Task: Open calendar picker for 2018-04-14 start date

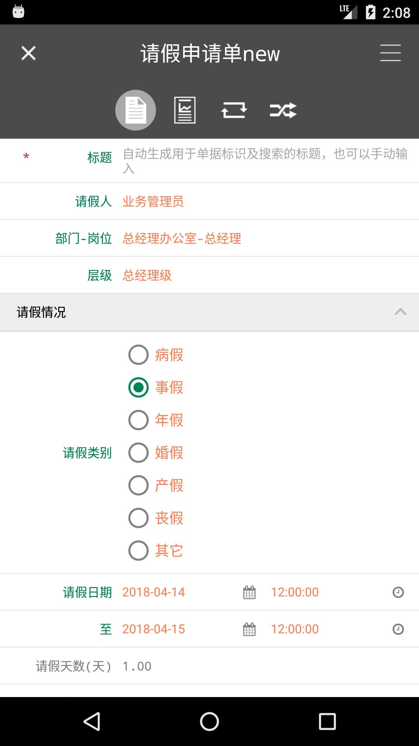Action: (x=249, y=593)
